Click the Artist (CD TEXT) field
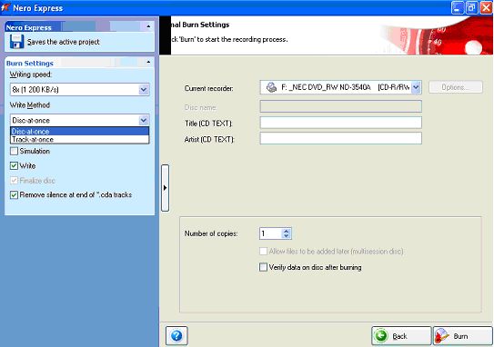Image resolution: width=494 pixels, height=347 pixels. [x=340, y=138]
